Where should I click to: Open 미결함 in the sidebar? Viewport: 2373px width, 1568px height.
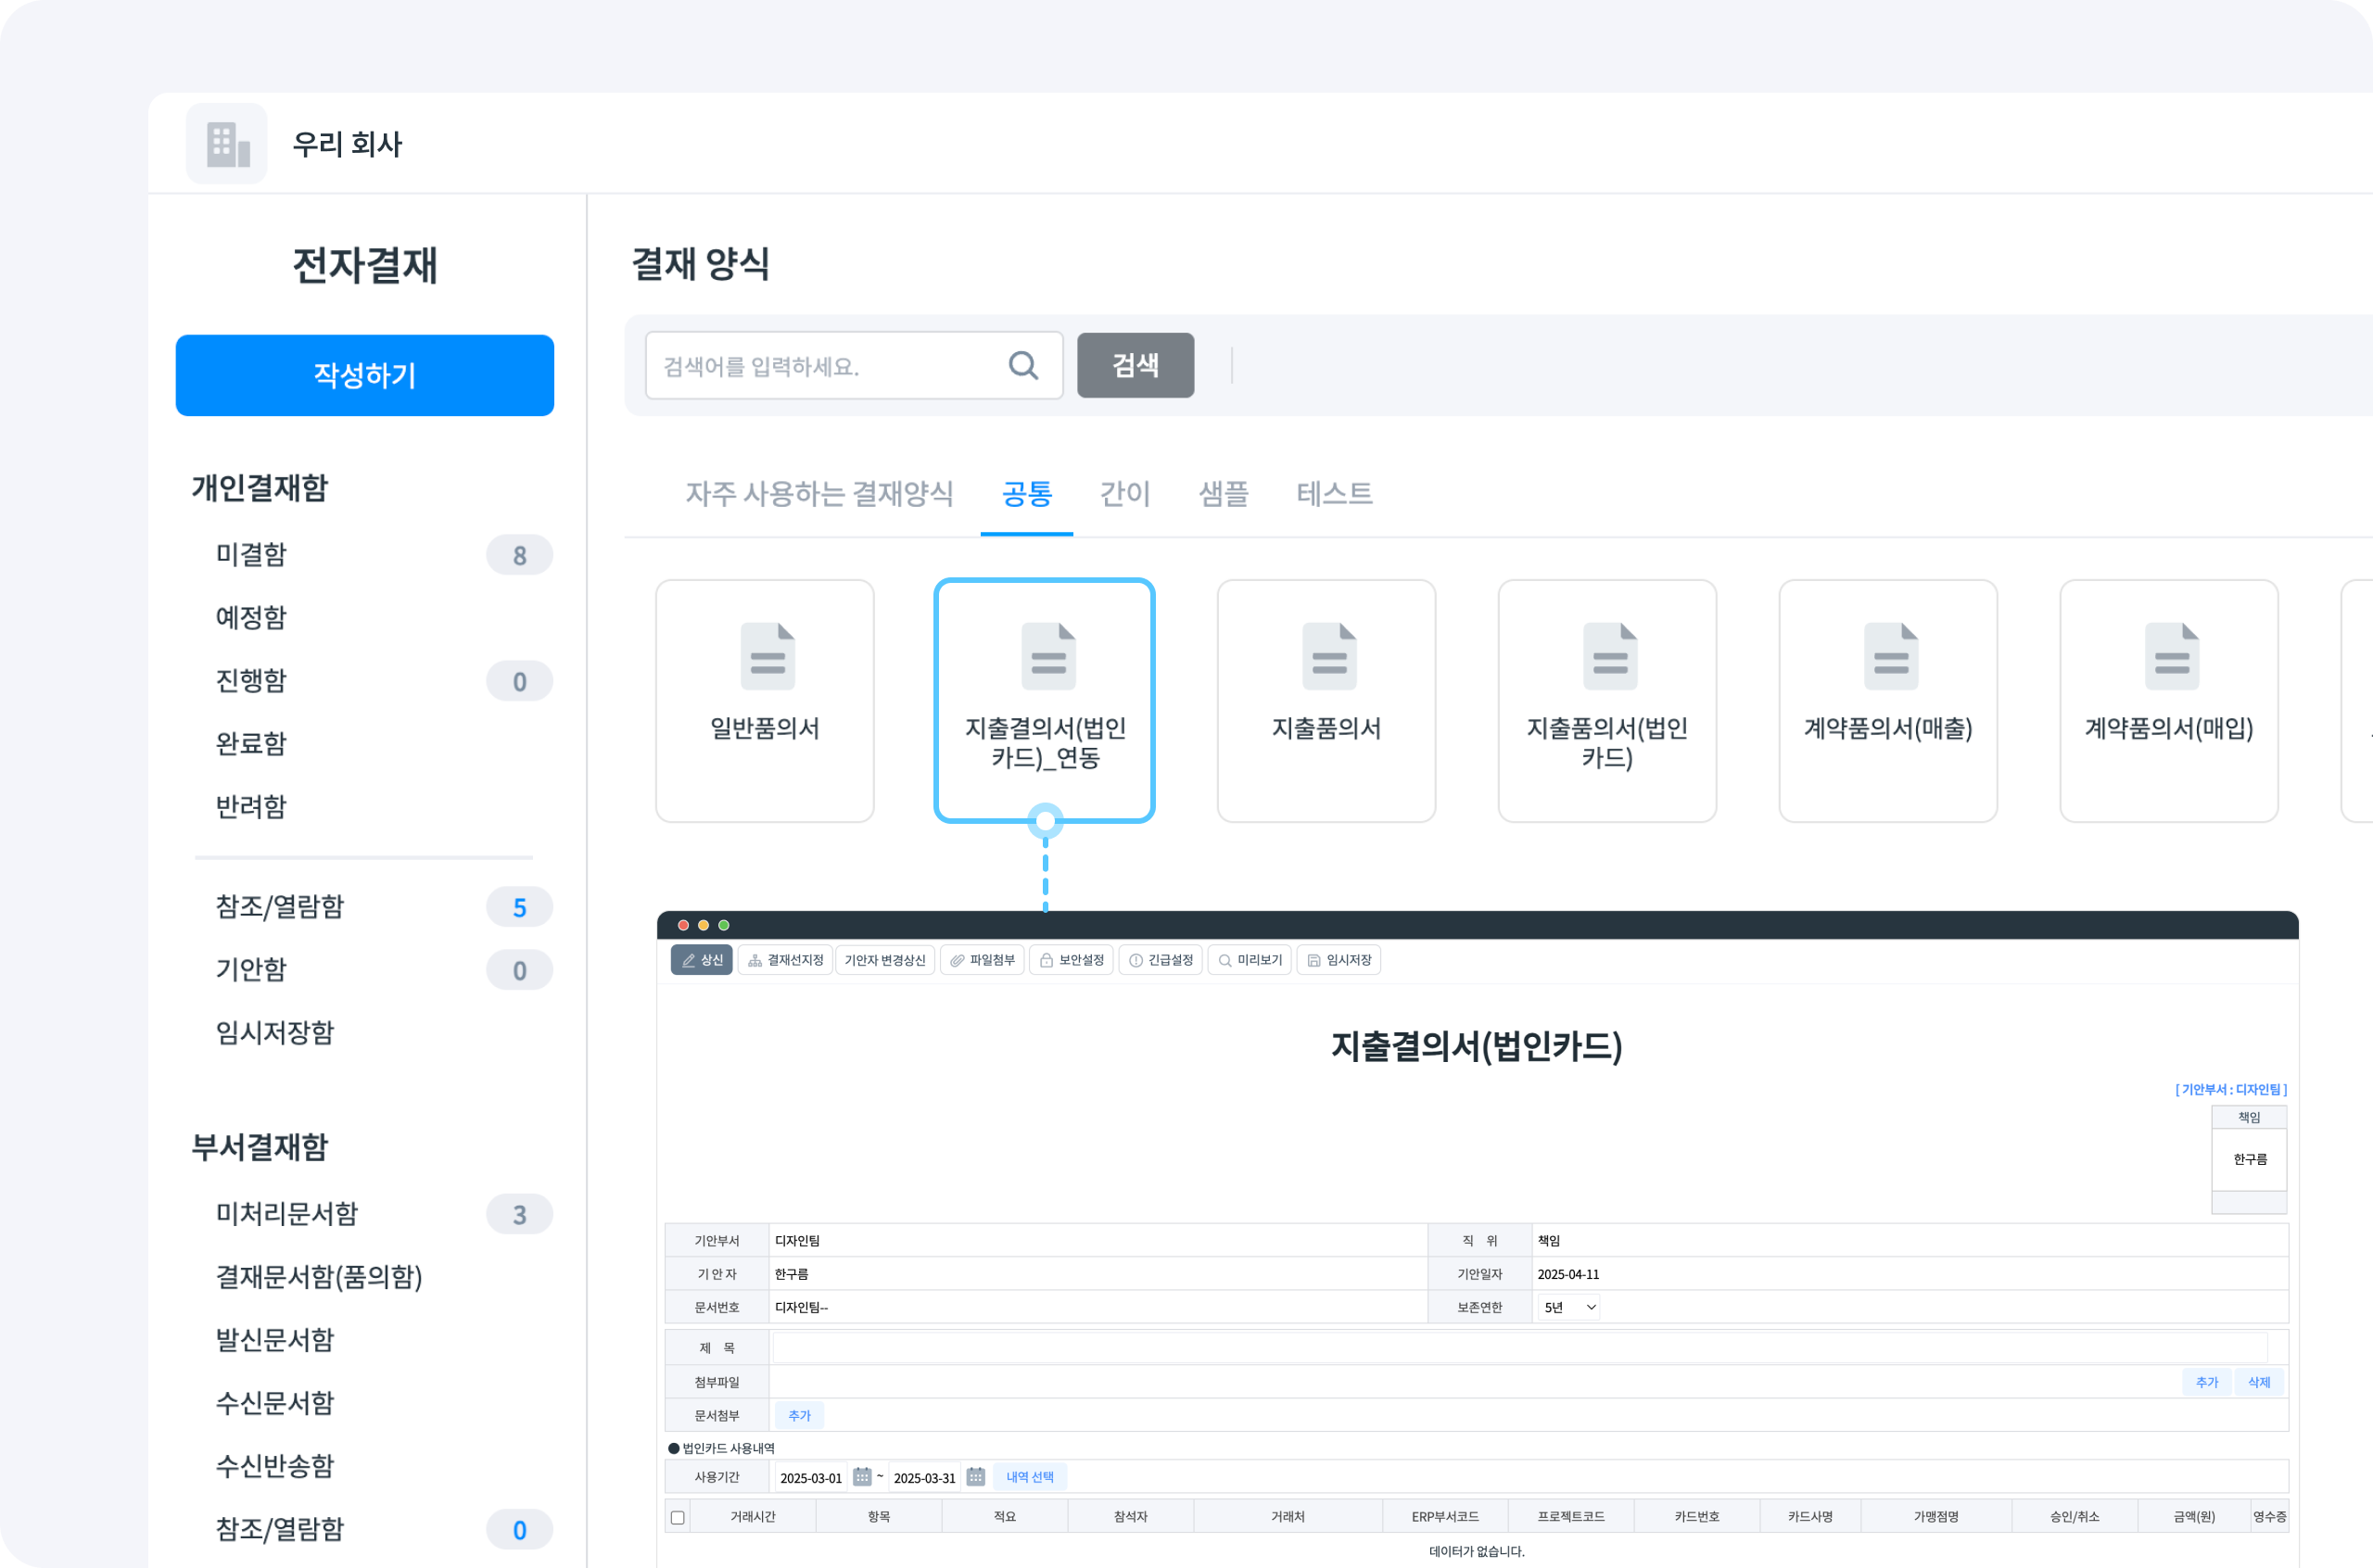click(252, 555)
